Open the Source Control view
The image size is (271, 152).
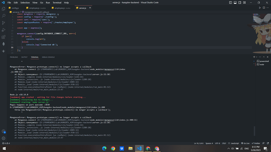pos(3,23)
